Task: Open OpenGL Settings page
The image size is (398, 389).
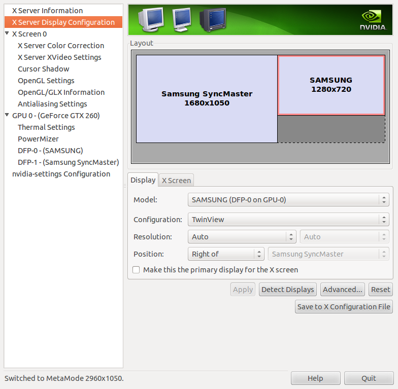Action: 46,81
